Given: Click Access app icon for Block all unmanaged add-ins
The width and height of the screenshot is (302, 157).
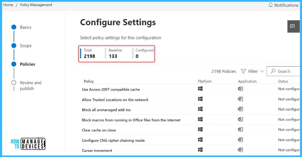Looking at the screenshot, I should [x=240, y=109].
